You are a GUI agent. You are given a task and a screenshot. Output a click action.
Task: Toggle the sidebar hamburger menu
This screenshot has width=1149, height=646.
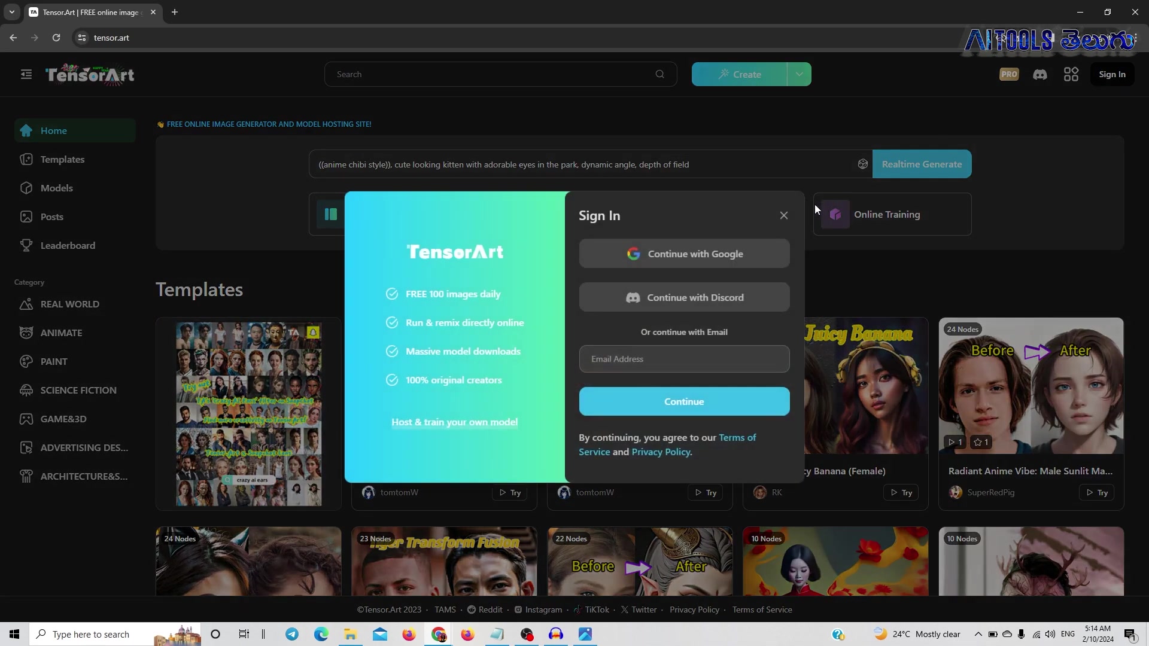[x=26, y=74]
